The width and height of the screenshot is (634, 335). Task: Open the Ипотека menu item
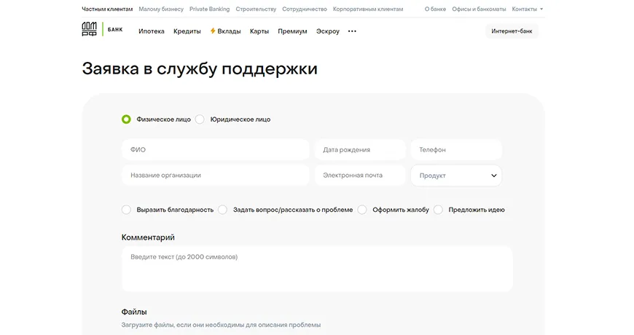coord(151,31)
